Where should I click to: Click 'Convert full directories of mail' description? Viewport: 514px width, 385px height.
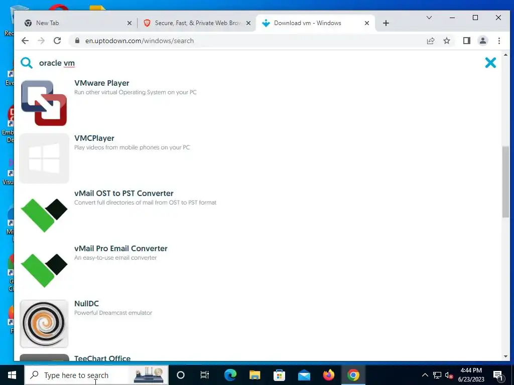pyautogui.click(x=145, y=203)
